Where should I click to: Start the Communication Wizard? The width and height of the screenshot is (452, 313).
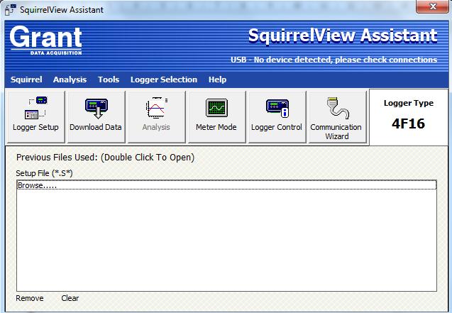pos(337,116)
